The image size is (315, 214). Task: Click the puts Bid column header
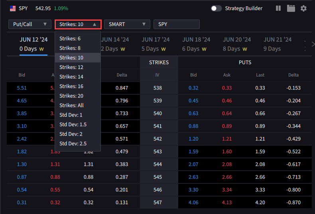[x=193, y=75]
